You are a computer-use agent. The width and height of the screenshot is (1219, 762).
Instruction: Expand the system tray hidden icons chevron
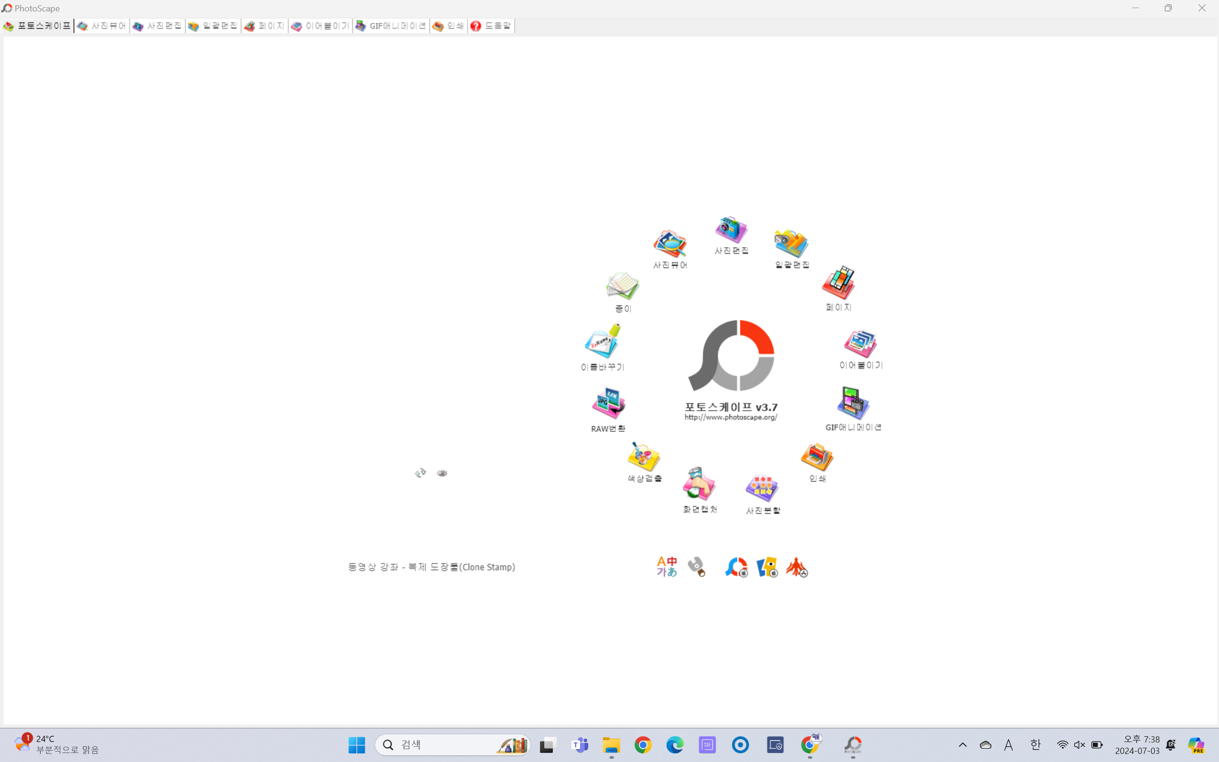[963, 745]
